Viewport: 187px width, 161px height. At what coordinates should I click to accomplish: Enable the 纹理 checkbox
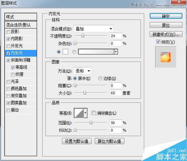point(13,75)
